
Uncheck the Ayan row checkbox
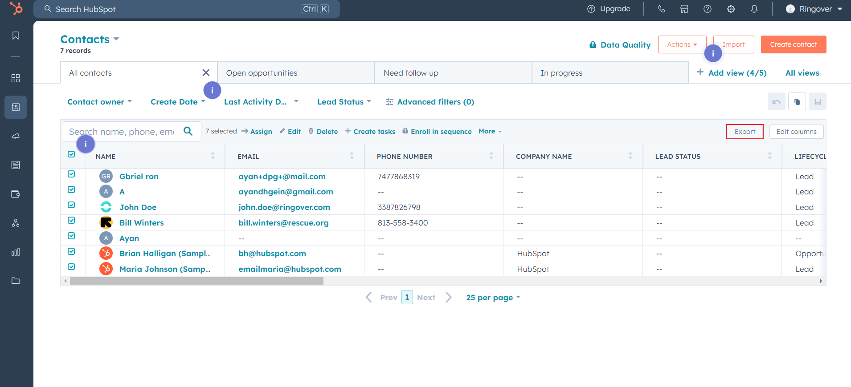[71, 236]
